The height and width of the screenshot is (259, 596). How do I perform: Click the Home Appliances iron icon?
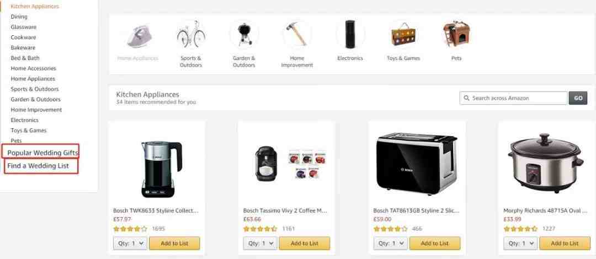click(x=137, y=34)
